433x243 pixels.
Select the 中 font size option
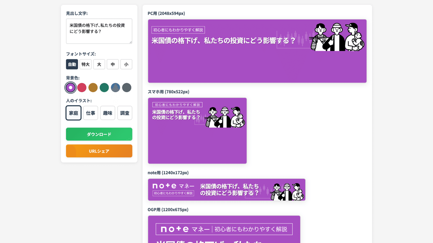[x=113, y=64]
